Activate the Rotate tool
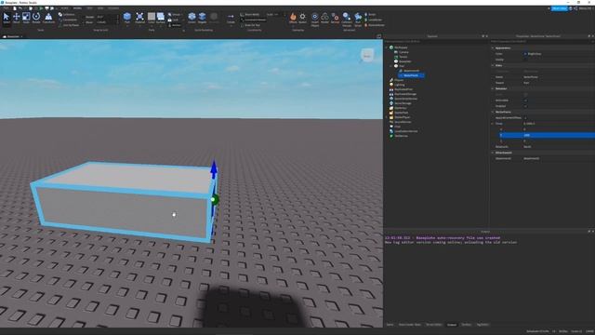Image resolution: width=595 pixels, height=335 pixels. pyautogui.click(x=36, y=18)
